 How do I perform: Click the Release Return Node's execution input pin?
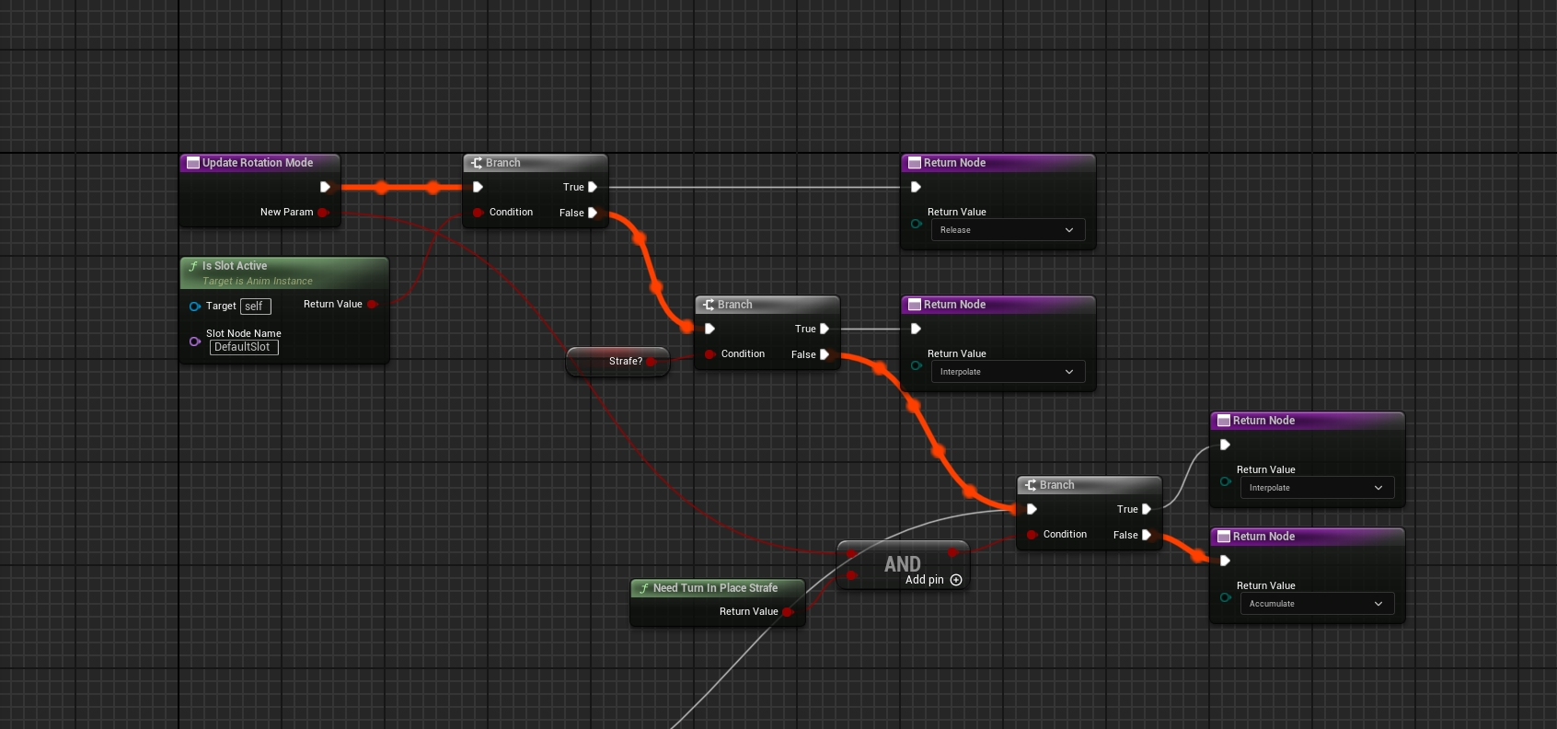(916, 187)
